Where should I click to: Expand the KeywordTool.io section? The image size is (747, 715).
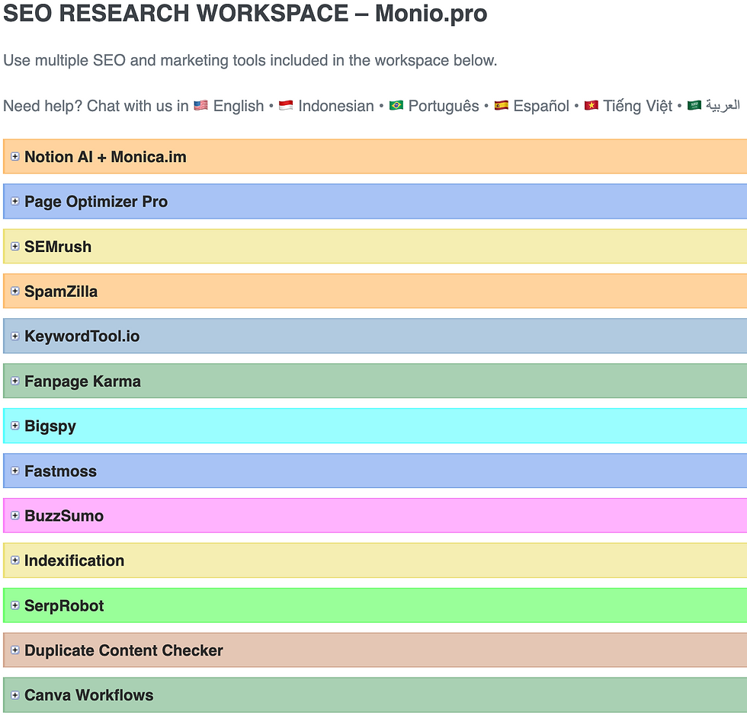point(375,336)
